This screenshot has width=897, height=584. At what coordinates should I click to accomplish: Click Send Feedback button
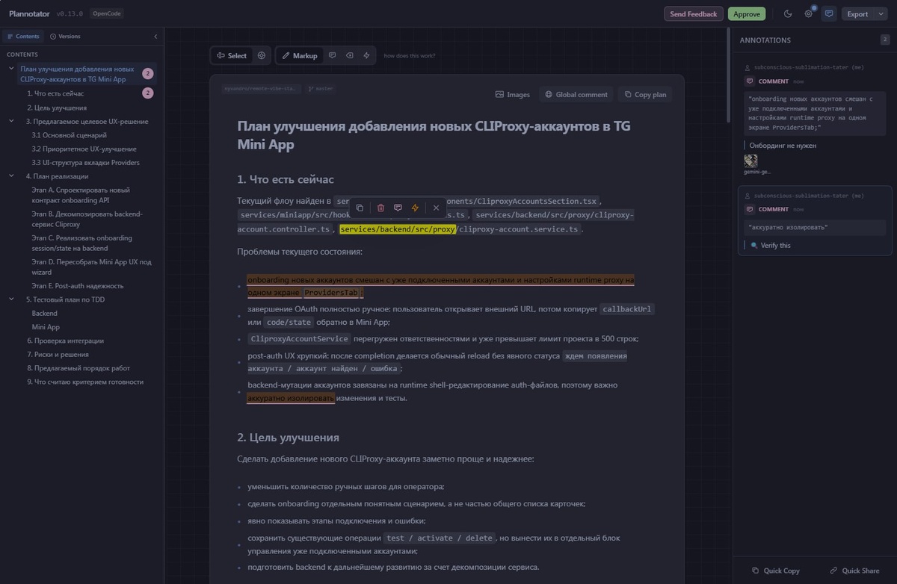tap(693, 13)
